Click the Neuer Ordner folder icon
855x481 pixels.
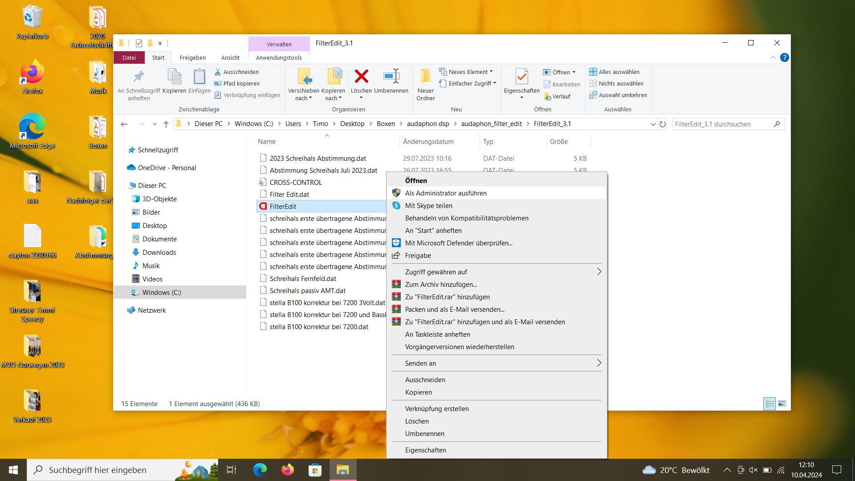pos(425,77)
